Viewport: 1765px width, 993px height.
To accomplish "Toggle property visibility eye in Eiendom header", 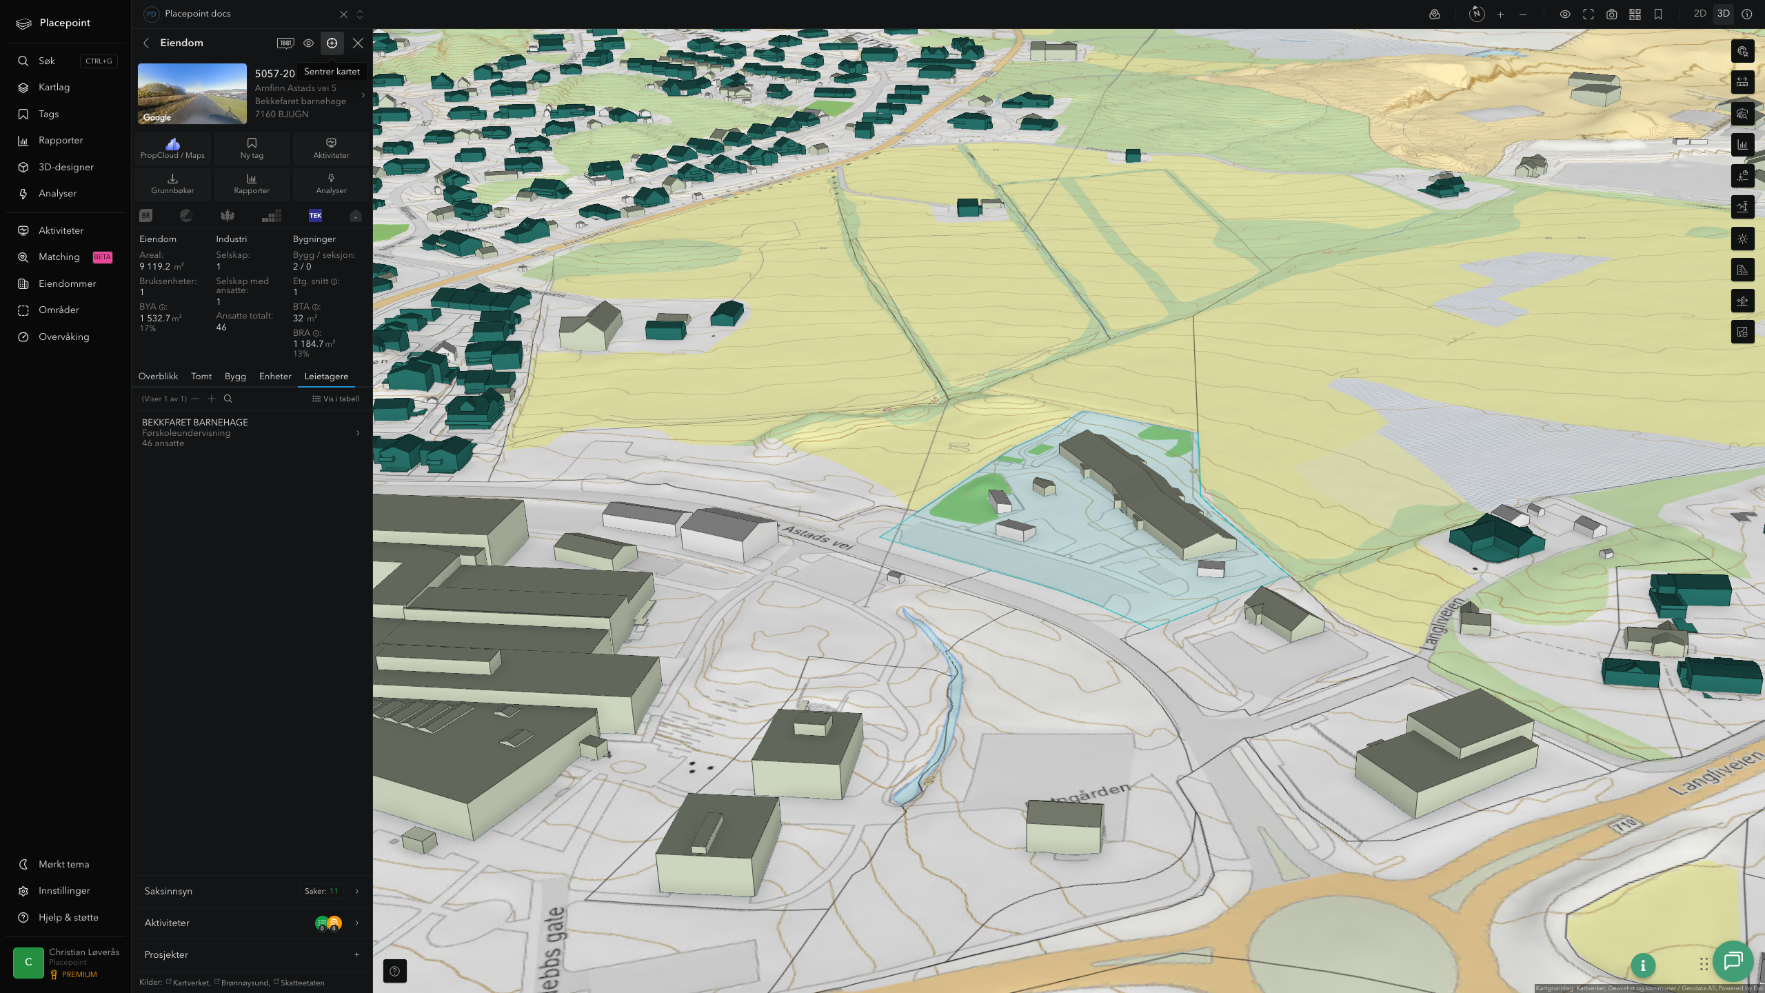I will [x=308, y=43].
